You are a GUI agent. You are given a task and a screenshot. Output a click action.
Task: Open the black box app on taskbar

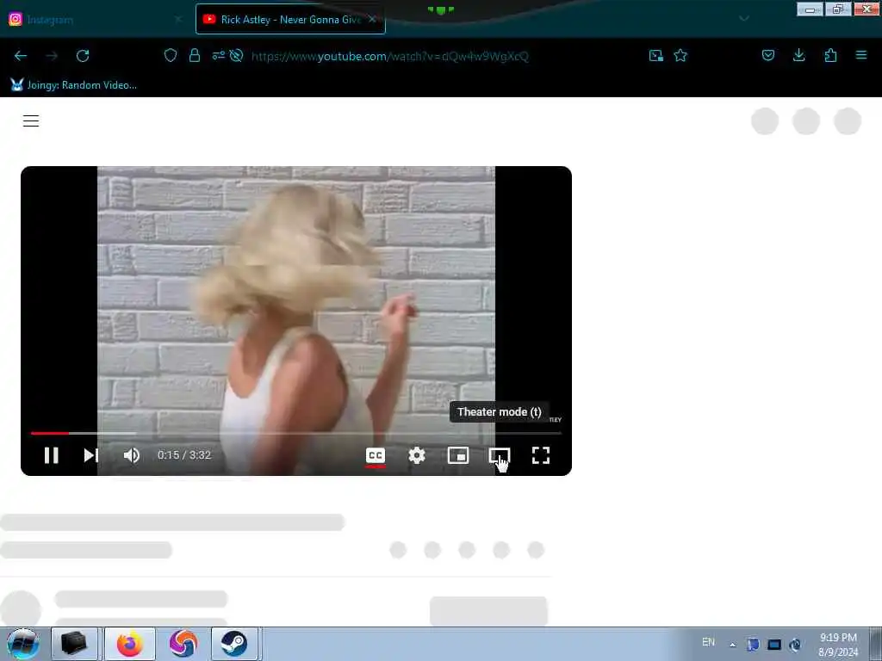pyautogui.click(x=74, y=644)
